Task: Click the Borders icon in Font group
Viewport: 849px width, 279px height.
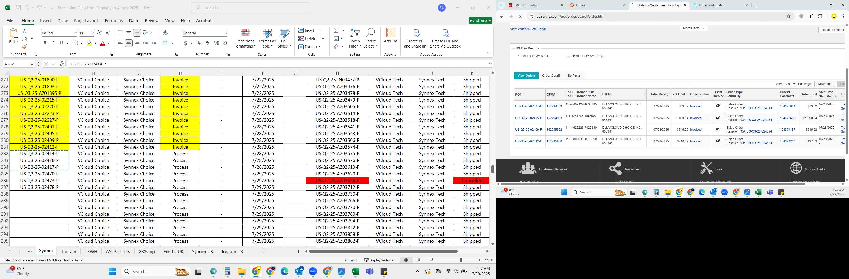Action: point(75,43)
